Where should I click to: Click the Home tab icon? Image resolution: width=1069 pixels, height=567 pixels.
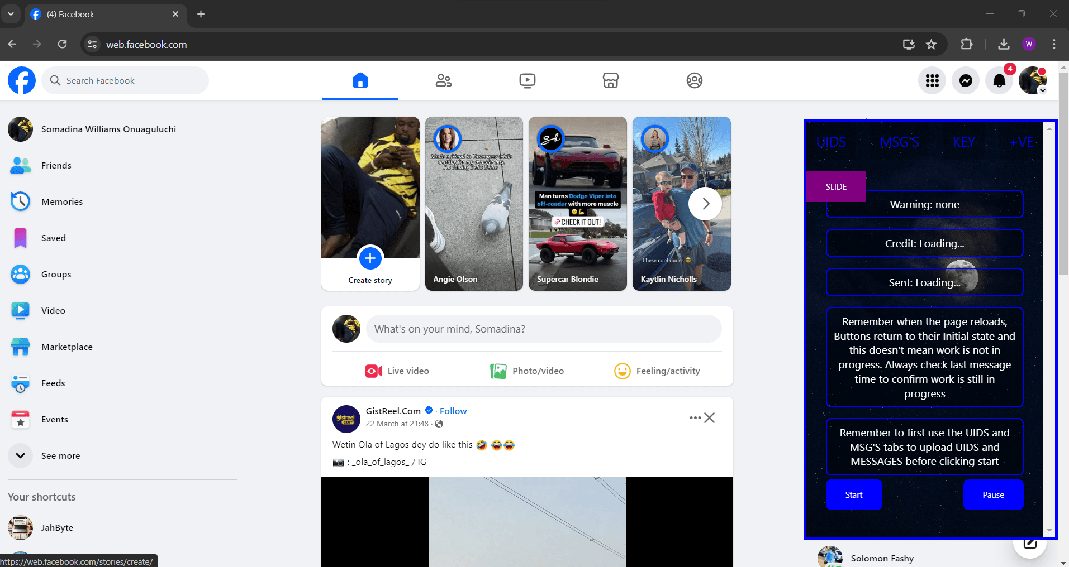tap(360, 80)
